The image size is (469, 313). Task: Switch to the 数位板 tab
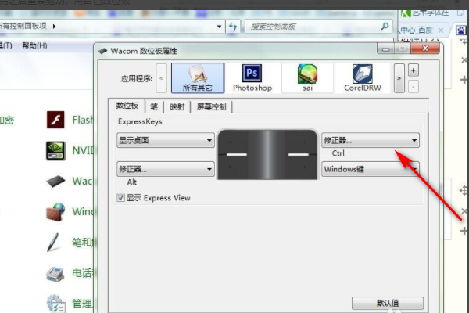point(127,106)
